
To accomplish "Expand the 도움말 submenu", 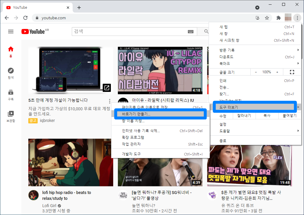I will pyautogui.click(x=256, y=131).
